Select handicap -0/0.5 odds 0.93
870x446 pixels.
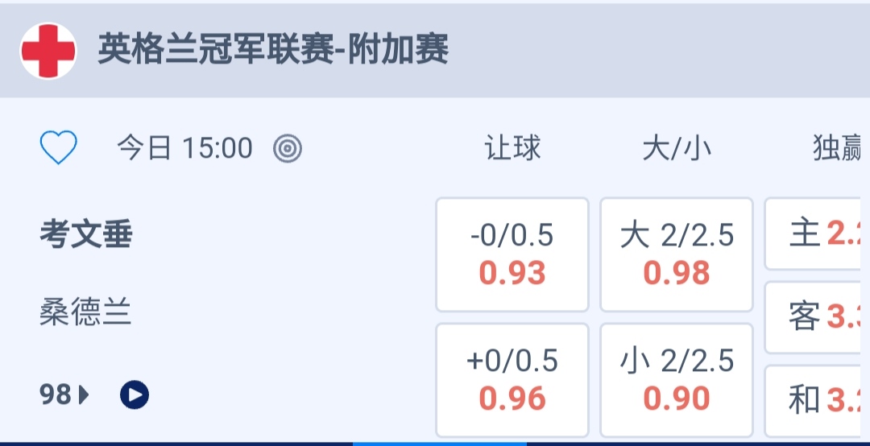pos(512,254)
